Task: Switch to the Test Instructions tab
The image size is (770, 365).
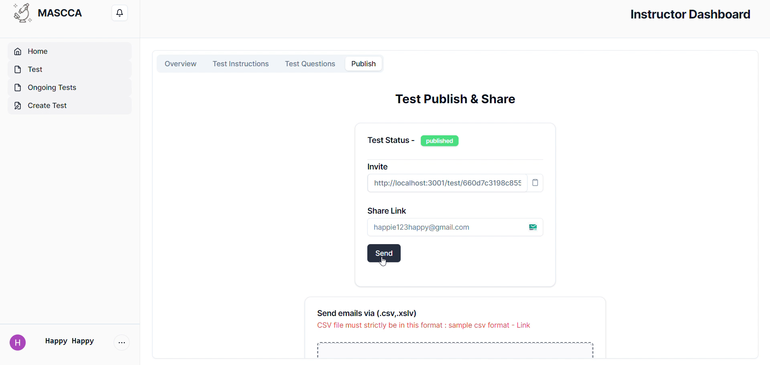Action: click(x=241, y=64)
